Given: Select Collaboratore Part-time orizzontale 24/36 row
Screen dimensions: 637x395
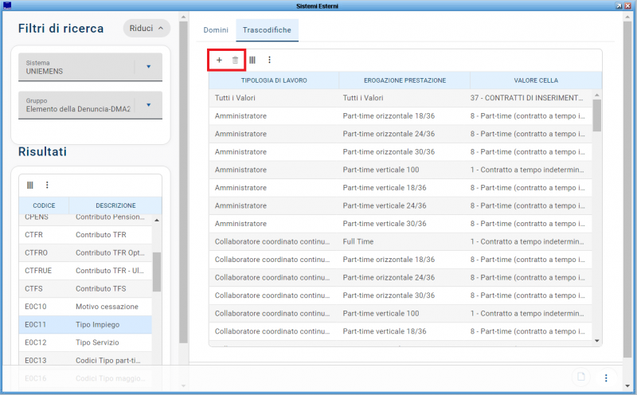Looking at the screenshot, I should tap(401, 278).
